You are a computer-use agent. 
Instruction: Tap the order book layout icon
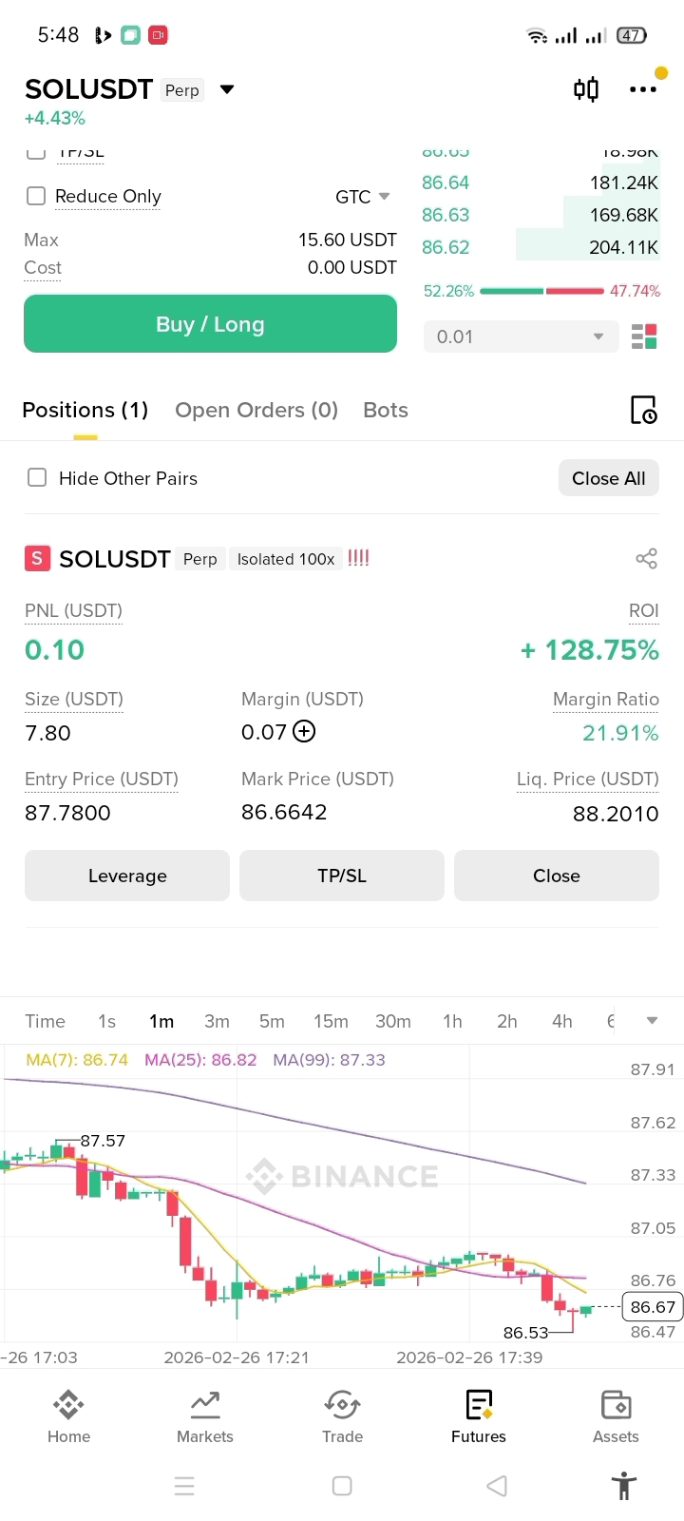coord(644,337)
